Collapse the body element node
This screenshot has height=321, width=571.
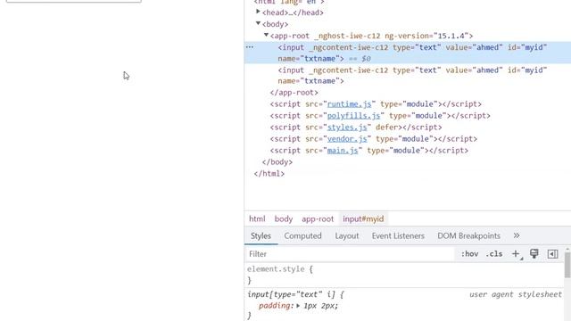click(258, 24)
